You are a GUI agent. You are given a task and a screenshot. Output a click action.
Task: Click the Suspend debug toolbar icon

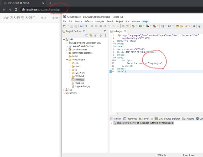click(x=96, y=26)
